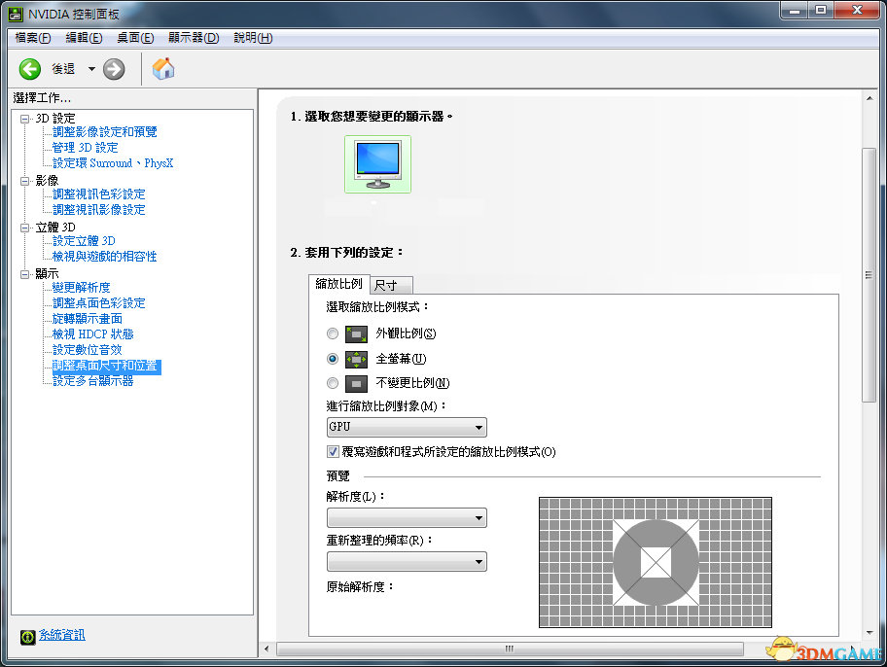Open the 說明(H) menu

(253, 37)
